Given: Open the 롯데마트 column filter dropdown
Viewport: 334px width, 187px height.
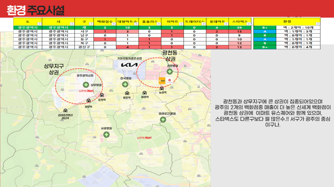Looking at the screenshot, I should coord(226,24).
